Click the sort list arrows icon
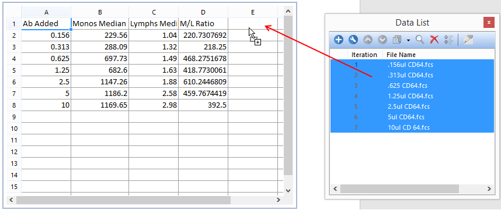The height and width of the screenshot is (210, 501). 449,40
